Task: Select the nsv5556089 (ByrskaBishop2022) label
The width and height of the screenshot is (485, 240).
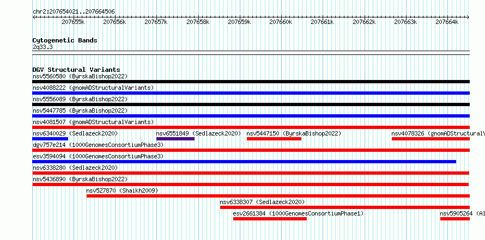Action: click(x=80, y=99)
